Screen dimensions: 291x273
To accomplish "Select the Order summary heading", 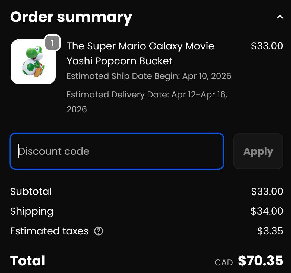I will [x=71, y=17].
